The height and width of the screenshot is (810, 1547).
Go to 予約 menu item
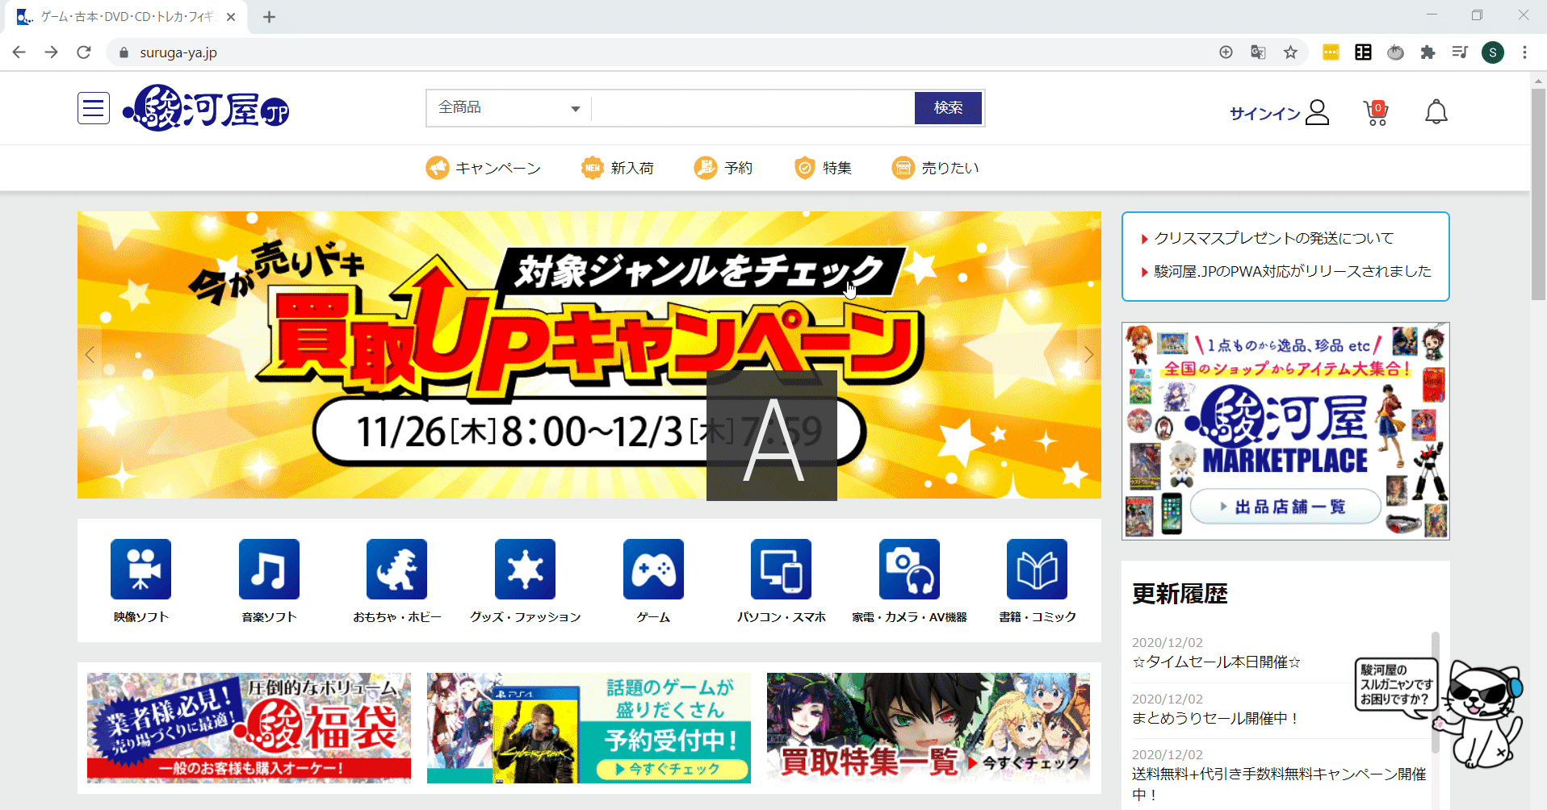coord(723,168)
